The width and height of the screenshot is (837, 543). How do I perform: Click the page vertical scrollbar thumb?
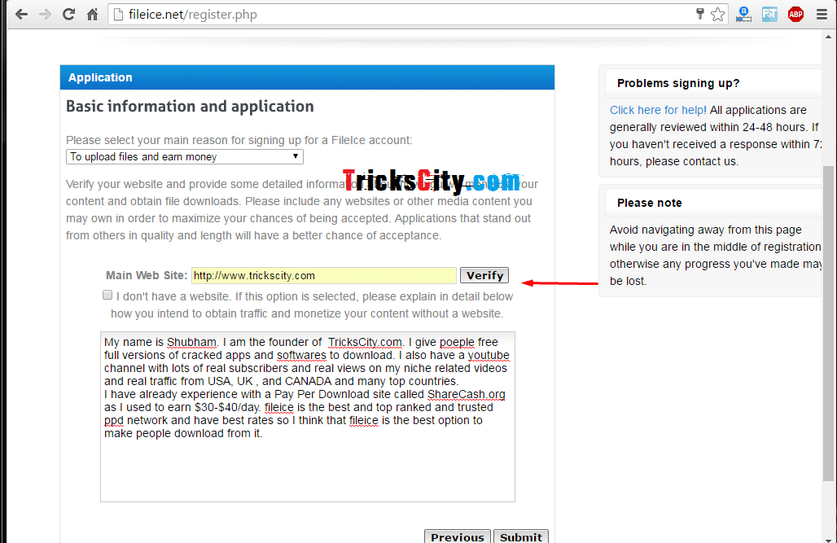click(828, 323)
